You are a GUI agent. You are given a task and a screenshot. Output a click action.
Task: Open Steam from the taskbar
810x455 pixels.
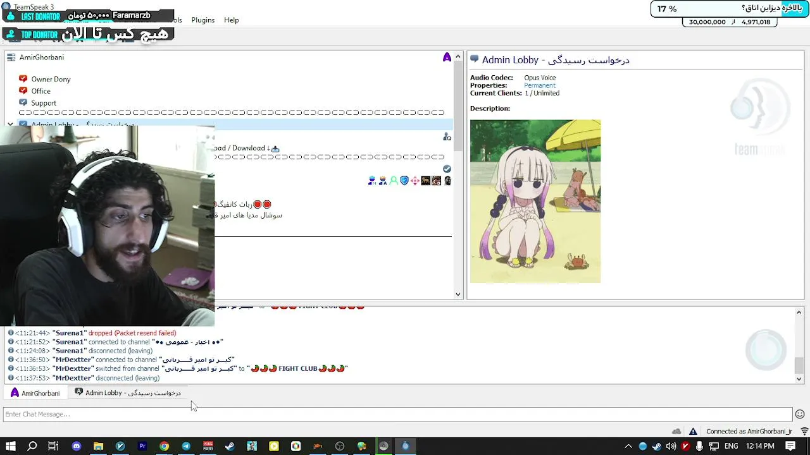(230, 446)
